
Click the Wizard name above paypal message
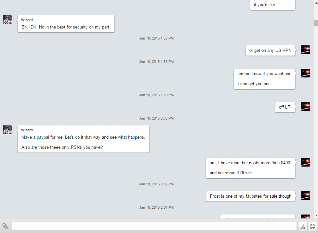[27, 130]
